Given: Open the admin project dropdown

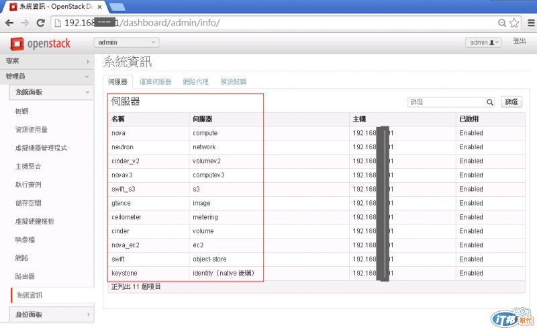Looking at the screenshot, I should point(126,42).
